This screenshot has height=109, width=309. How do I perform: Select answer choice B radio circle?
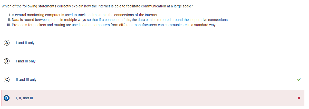click(6, 61)
